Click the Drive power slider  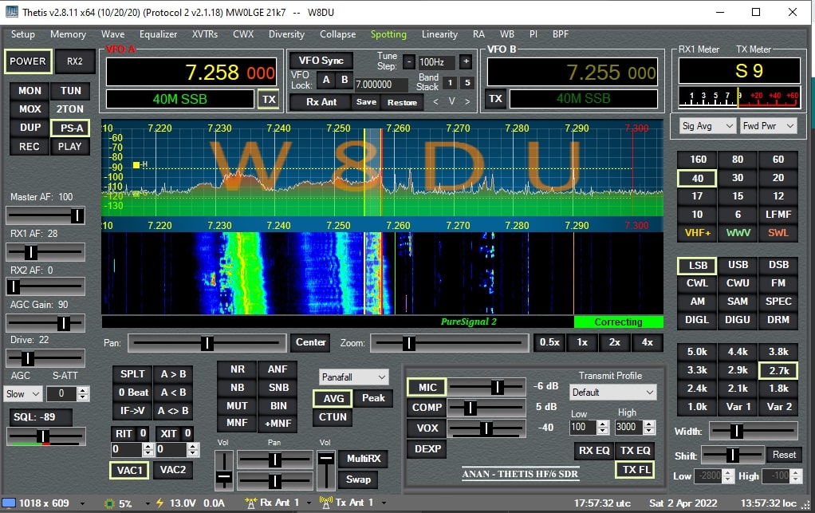point(45,358)
